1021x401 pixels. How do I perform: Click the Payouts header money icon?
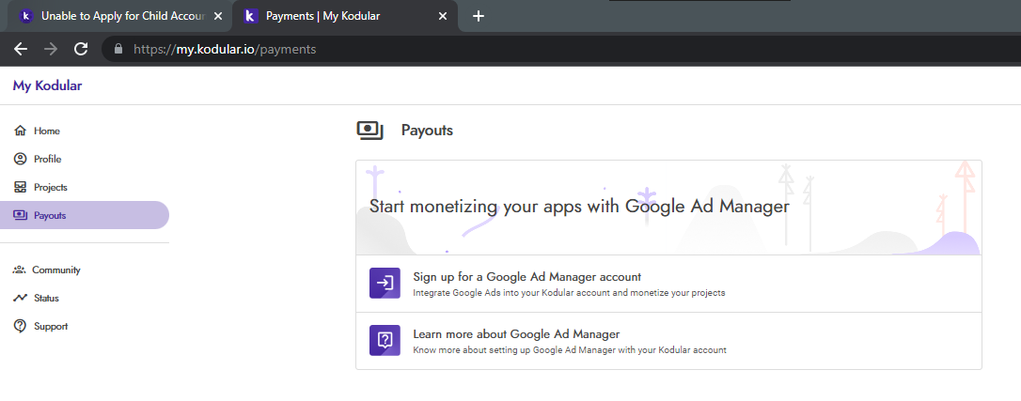pyautogui.click(x=369, y=130)
